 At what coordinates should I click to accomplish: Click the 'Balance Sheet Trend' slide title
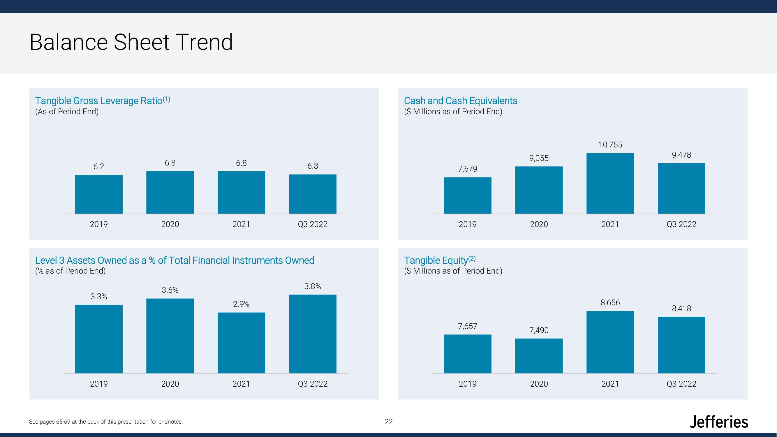tap(131, 42)
